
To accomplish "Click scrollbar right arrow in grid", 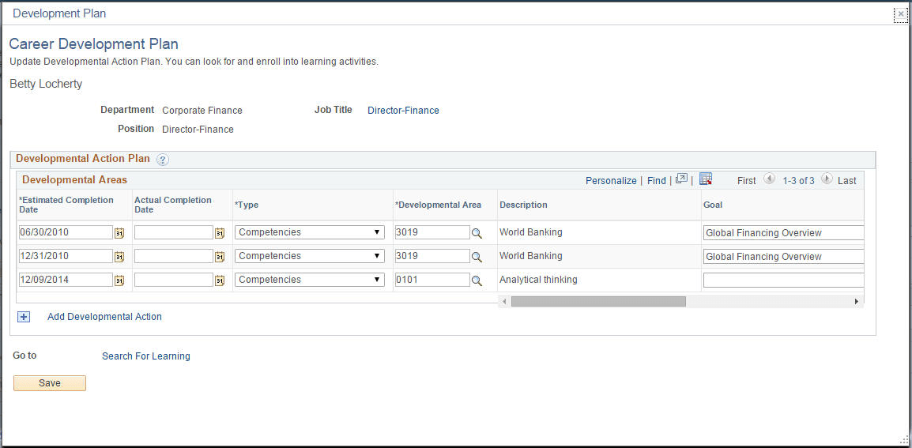I will pyautogui.click(x=856, y=301).
